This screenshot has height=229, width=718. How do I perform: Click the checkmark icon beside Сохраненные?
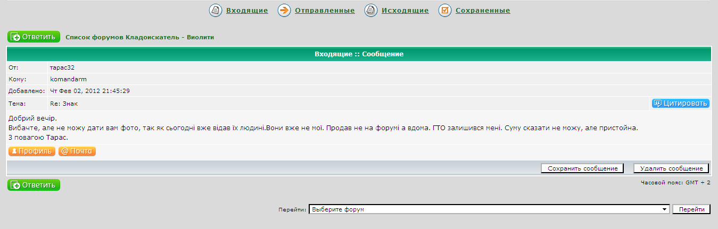(x=445, y=11)
